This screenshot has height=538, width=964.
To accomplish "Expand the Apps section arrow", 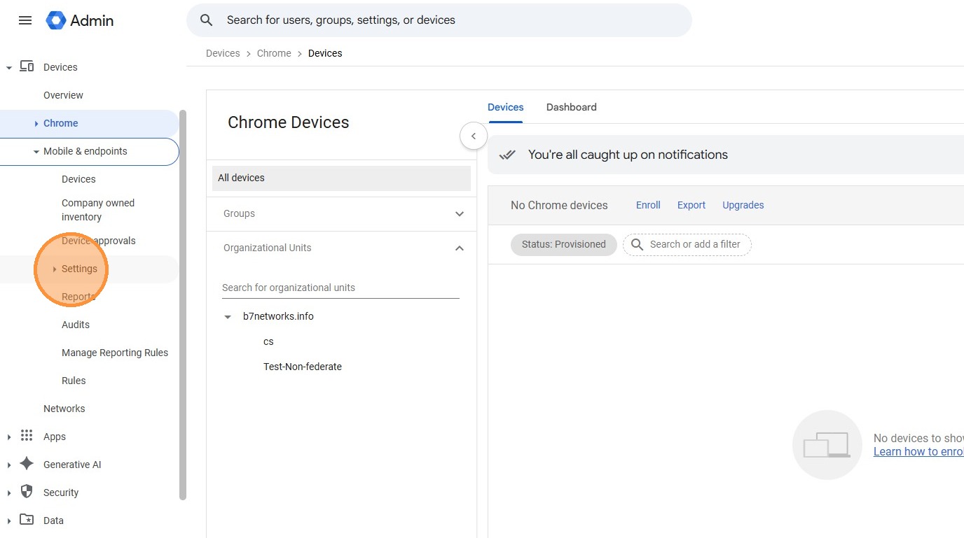I will point(8,437).
